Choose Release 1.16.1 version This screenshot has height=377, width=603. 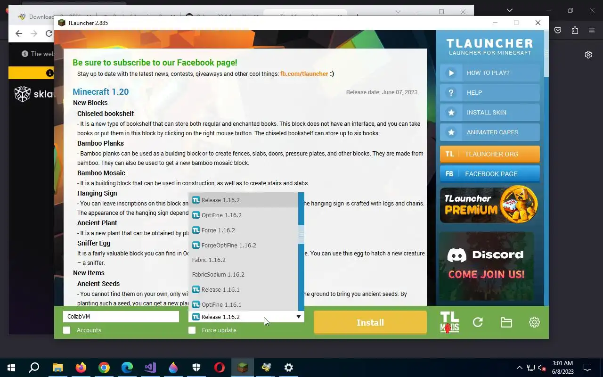(x=244, y=290)
